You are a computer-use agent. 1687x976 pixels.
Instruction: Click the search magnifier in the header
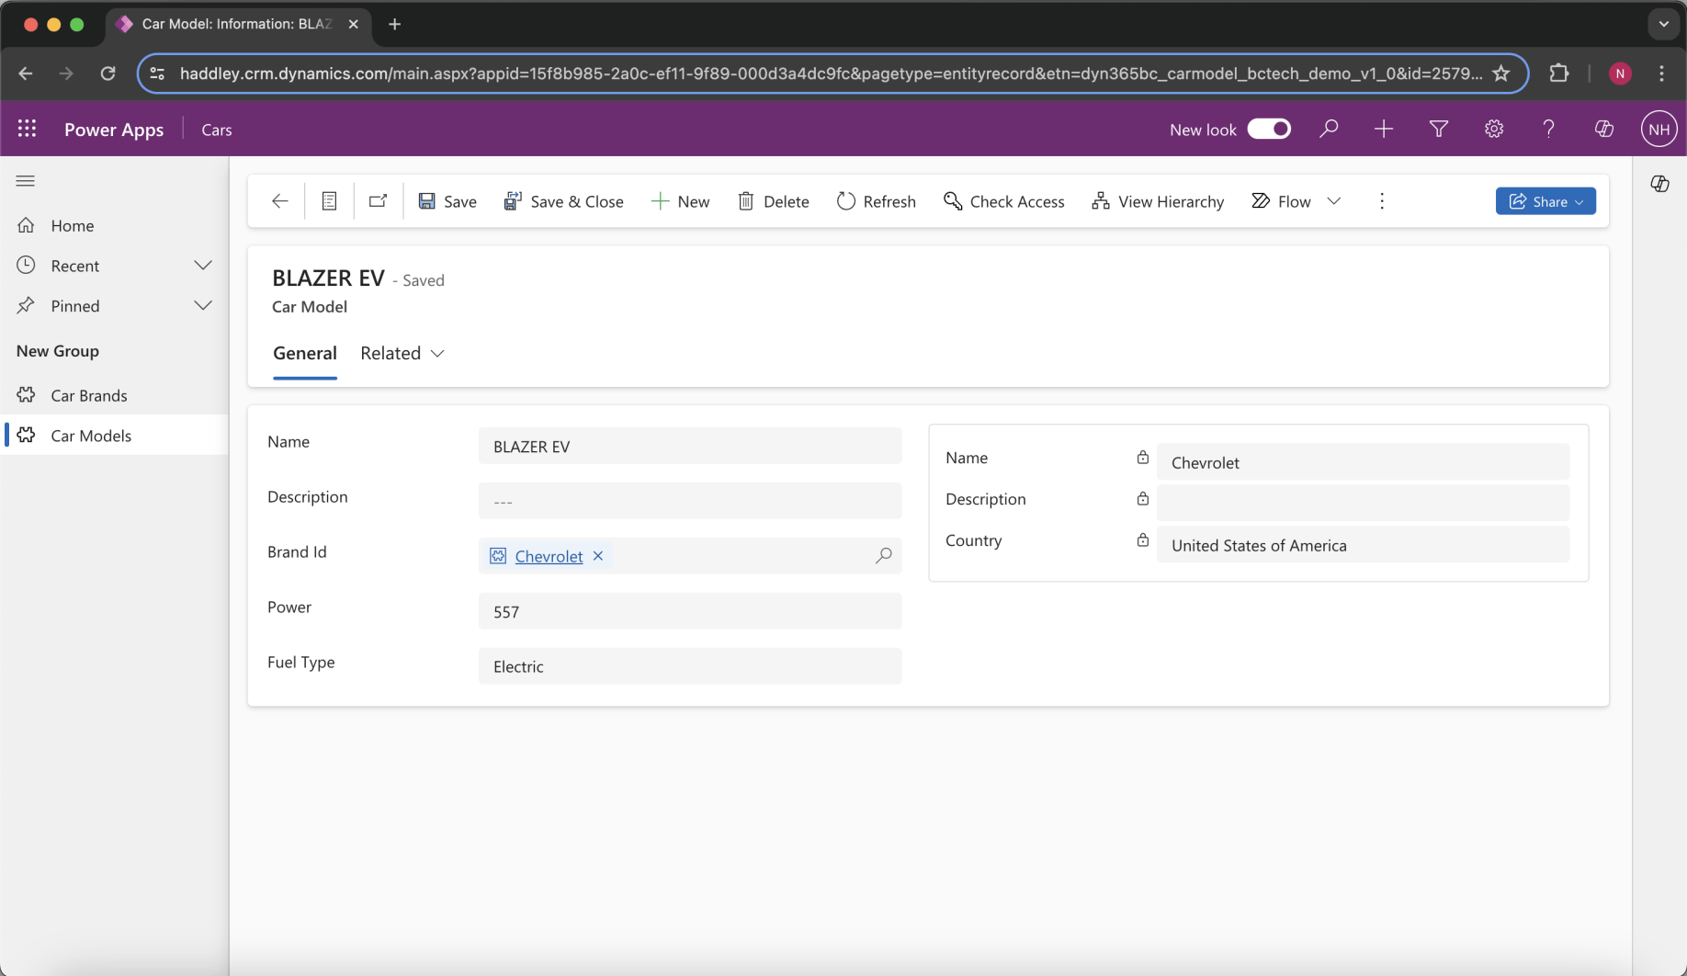tap(1328, 130)
